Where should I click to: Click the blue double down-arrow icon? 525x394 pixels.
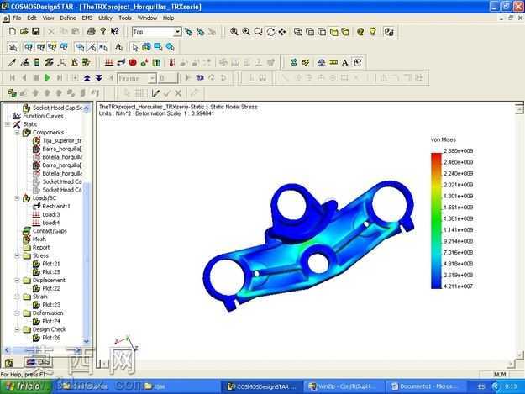(99, 77)
